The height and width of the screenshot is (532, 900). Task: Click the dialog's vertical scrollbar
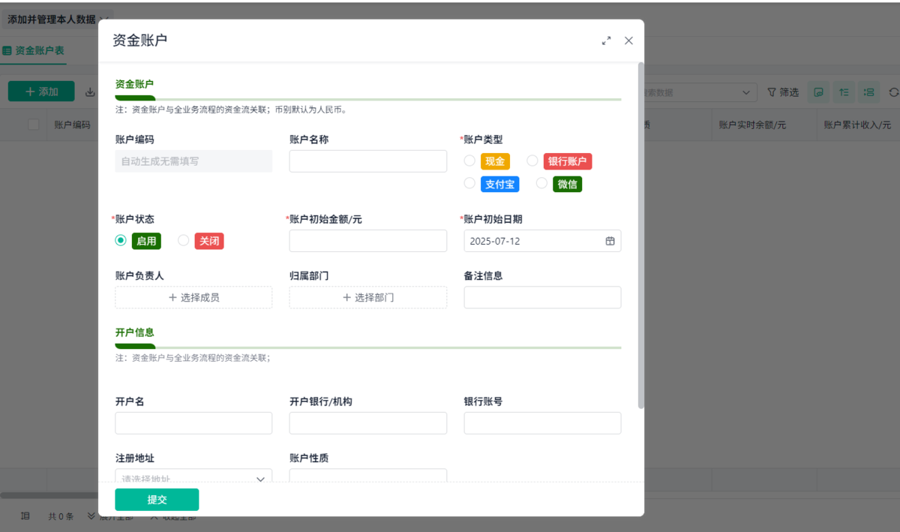point(640,235)
